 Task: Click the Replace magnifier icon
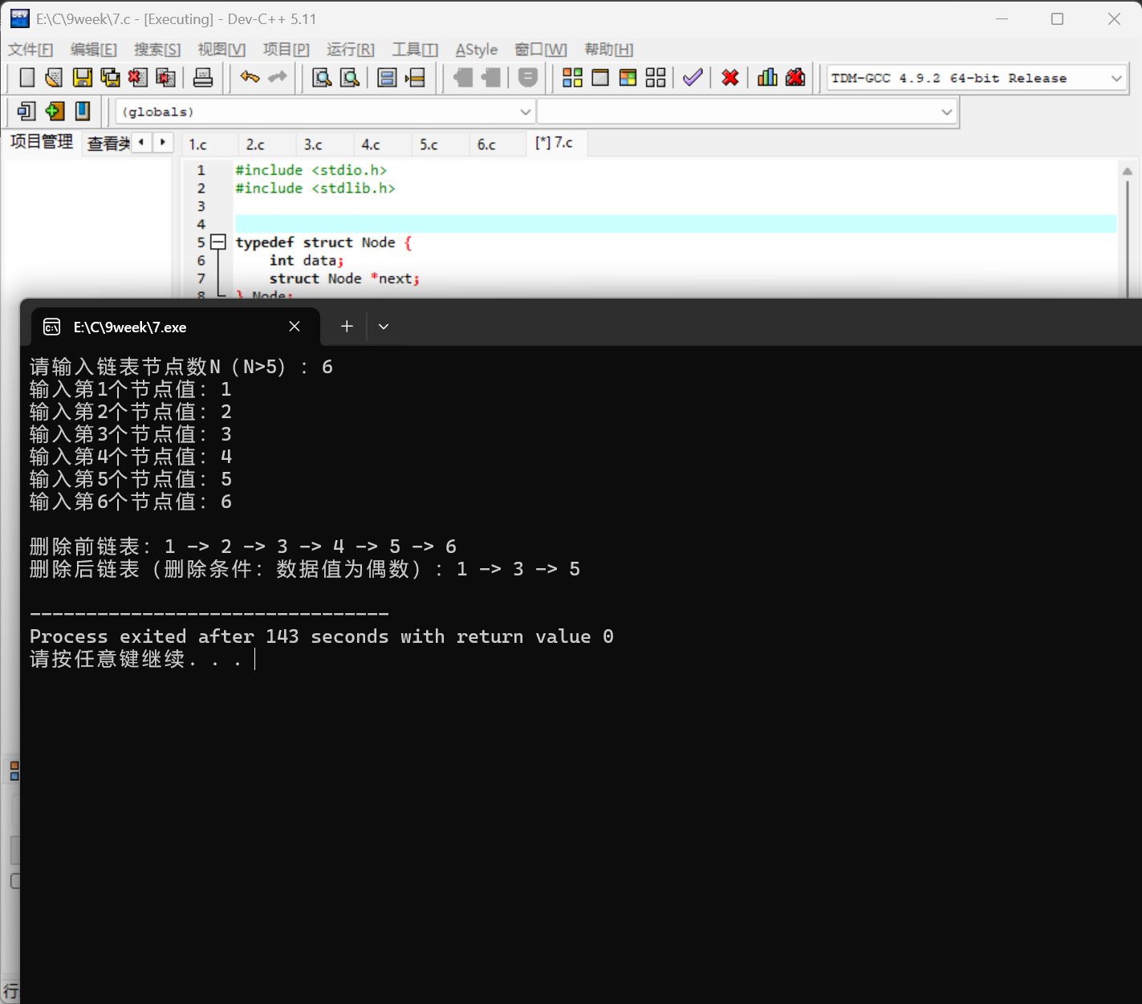coord(350,78)
